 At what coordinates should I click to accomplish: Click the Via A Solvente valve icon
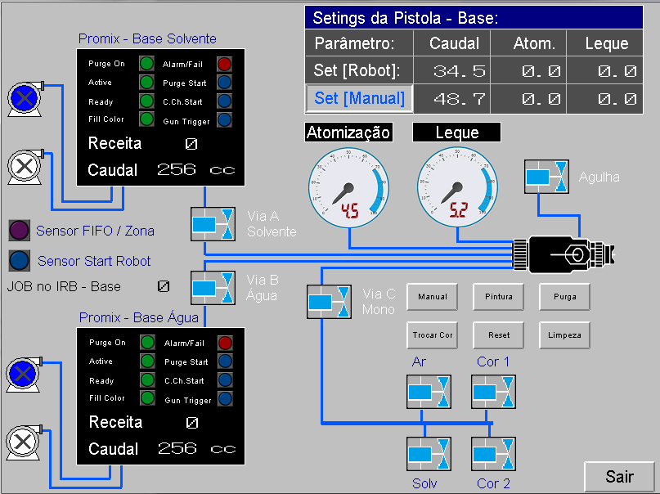(213, 224)
